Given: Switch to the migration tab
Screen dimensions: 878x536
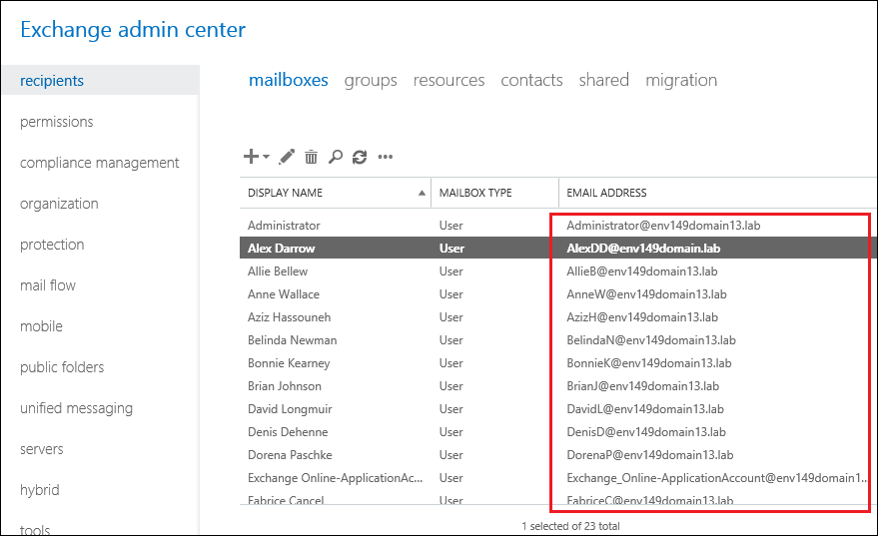Looking at the screenshot, I should (x=681, y=80).
